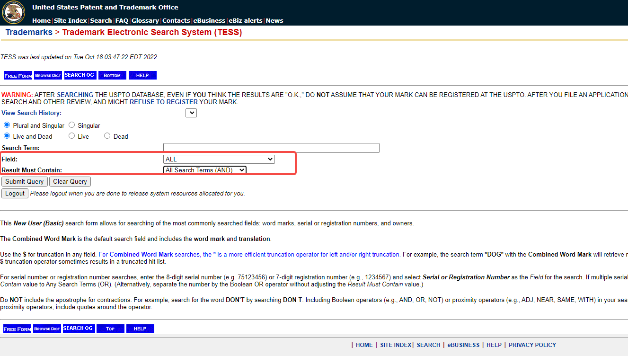Screen dimensions: 628x356
Task: Click the bottom BROWSE DICT button
Action: point(47,329)
